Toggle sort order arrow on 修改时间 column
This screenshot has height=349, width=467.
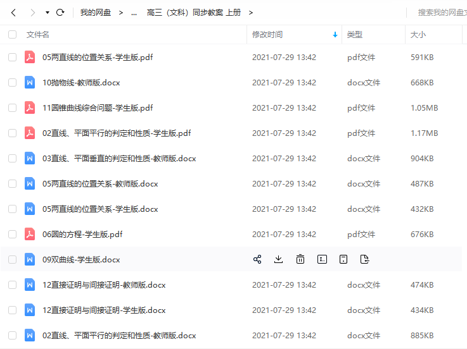335,35
